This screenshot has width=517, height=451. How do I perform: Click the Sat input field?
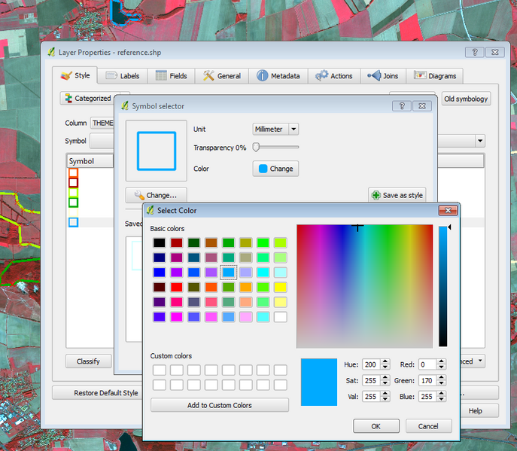click(372, 380)
